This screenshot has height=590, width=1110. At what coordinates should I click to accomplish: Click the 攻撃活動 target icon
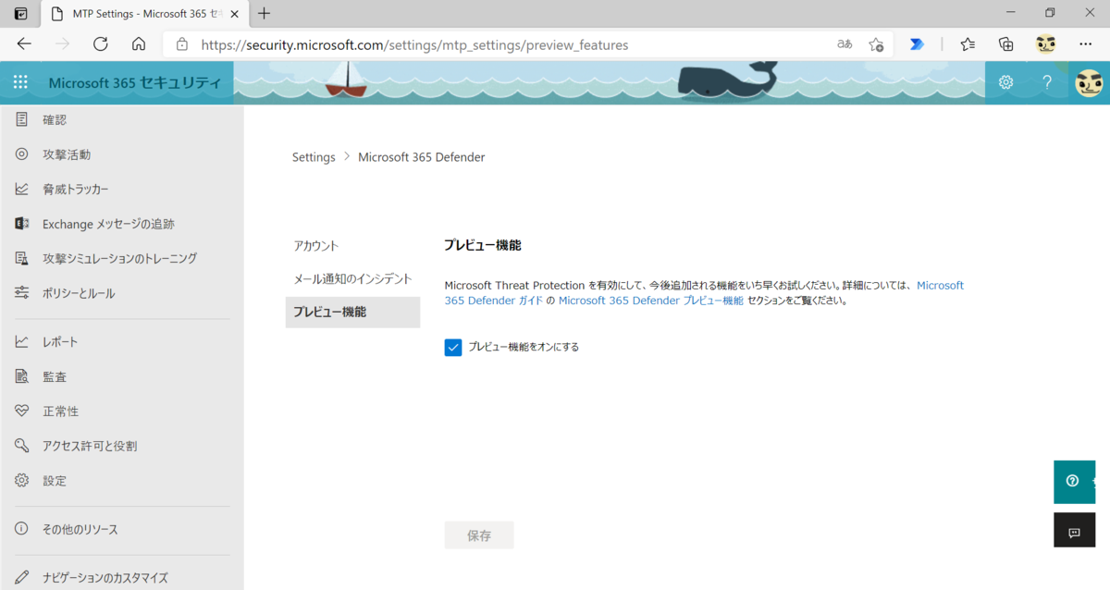pyautogui.click(x=22, y=154)
